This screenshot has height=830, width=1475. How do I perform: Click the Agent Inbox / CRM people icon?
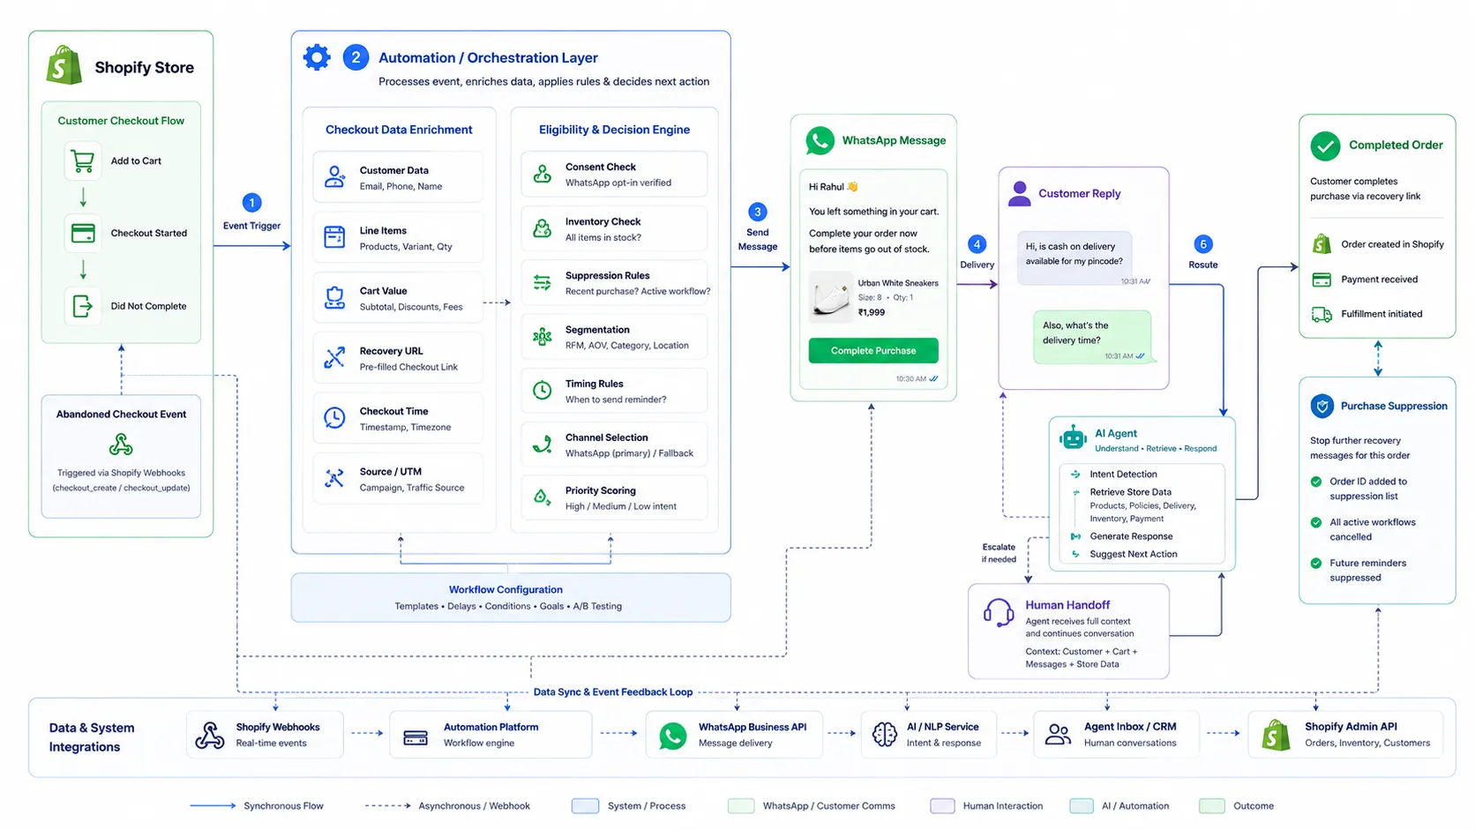tap(1058, 734)
